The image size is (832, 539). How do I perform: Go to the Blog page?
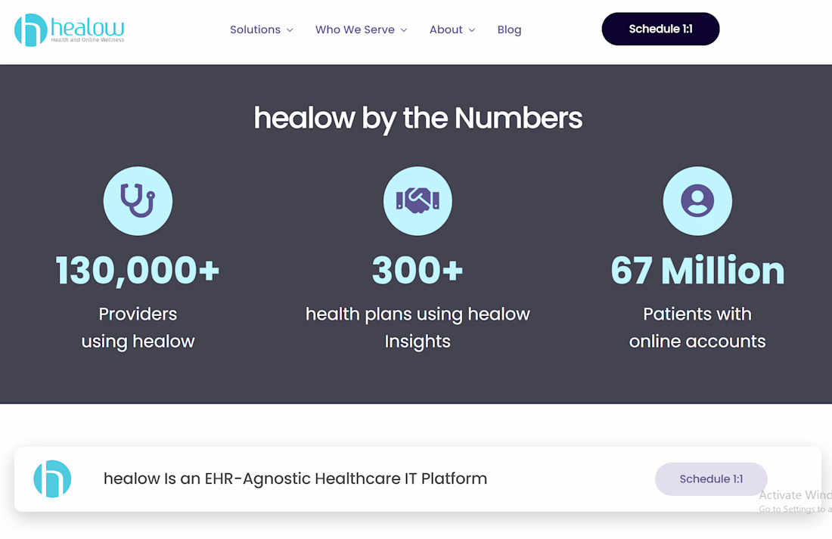[509, 30]
